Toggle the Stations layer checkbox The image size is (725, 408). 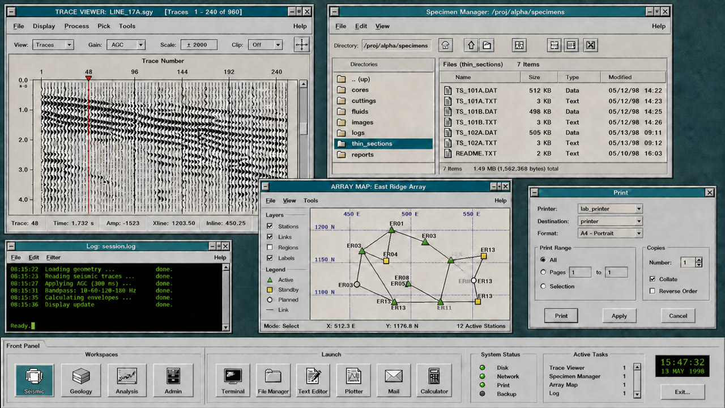point(270,226)
